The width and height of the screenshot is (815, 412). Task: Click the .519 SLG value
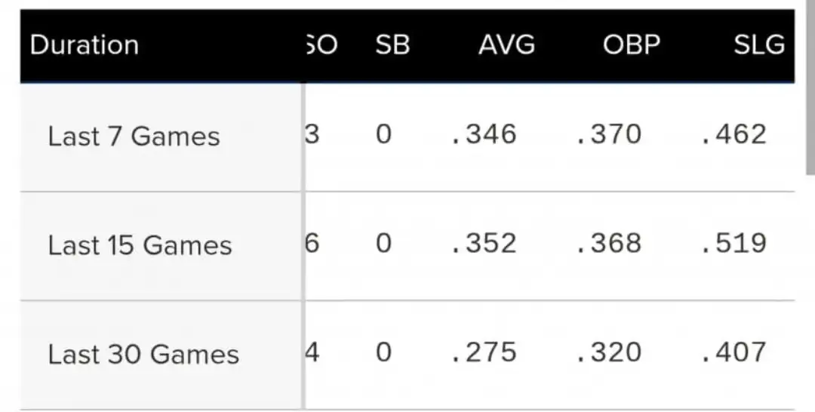[x=733, y=243]
